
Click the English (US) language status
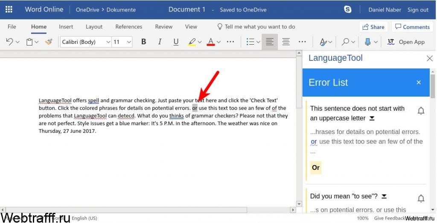[84, 218]
